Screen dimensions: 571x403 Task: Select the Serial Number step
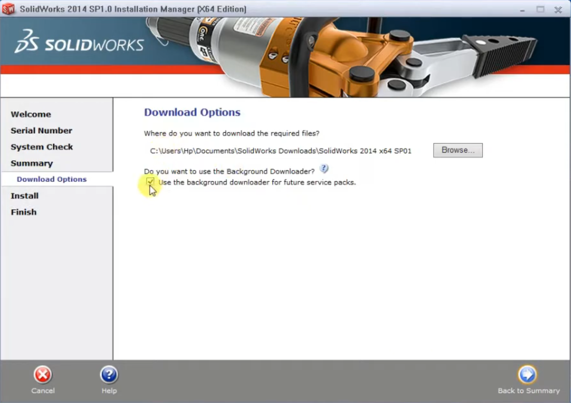click(42, 131)
